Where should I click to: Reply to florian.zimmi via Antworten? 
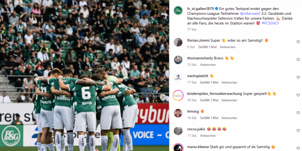[228, 47]
